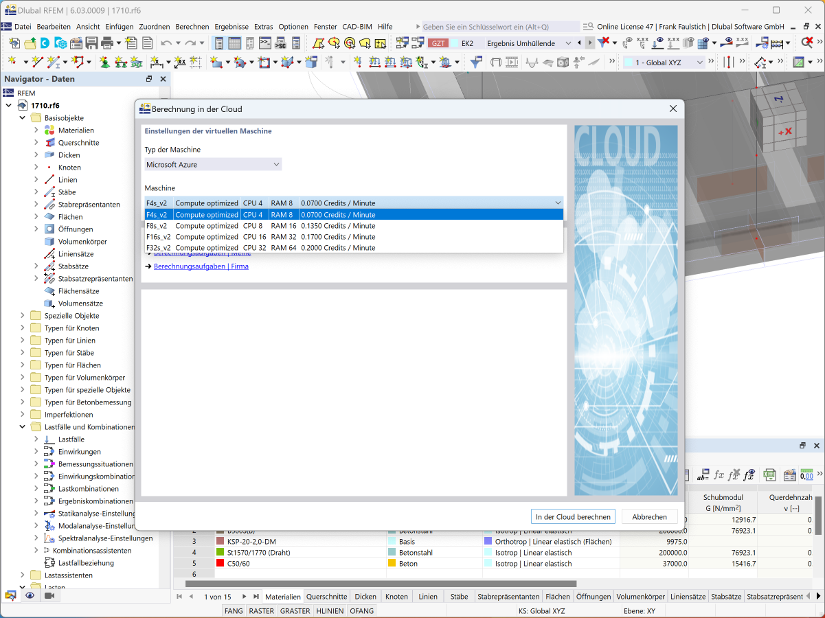The width and height of the screenshot is (825, 618).
Task: Toggle RASTER in status bar
Action: point(261,610)
